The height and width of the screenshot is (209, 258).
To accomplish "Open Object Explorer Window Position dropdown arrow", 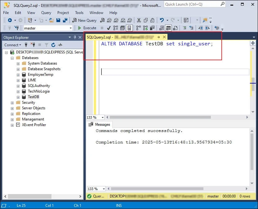I will [70, 37].
